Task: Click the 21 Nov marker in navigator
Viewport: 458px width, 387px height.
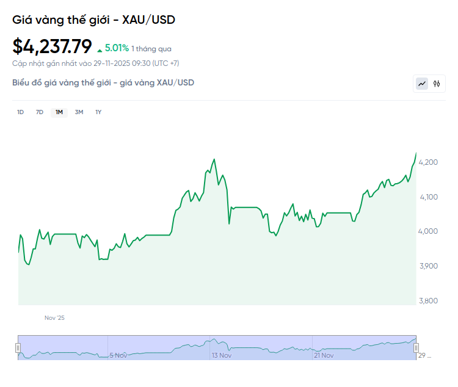Action: [x=323, y=355]
